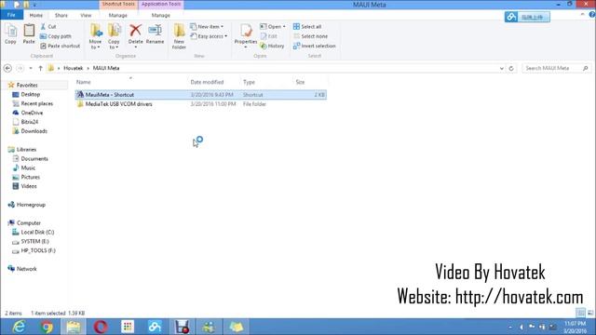Click Copy path in ribbon
This screenshot has height=335, width=596.
(56, 36)
